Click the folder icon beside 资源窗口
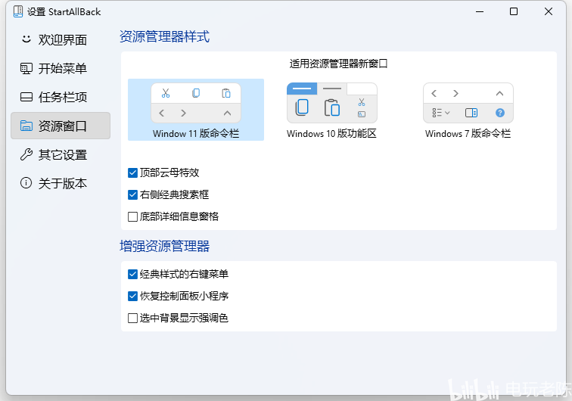Viewport: 572px width, 401px height. click(26, 126)
